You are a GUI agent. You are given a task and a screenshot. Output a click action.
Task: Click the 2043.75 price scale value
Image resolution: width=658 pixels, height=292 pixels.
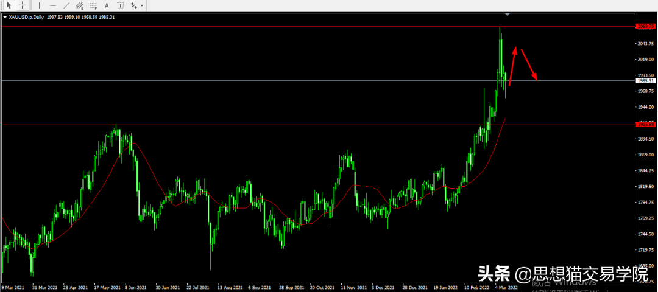coord(646,44)
